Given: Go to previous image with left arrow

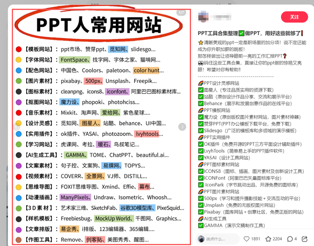Looking at the screenshot, I should [x=17, y=127].
